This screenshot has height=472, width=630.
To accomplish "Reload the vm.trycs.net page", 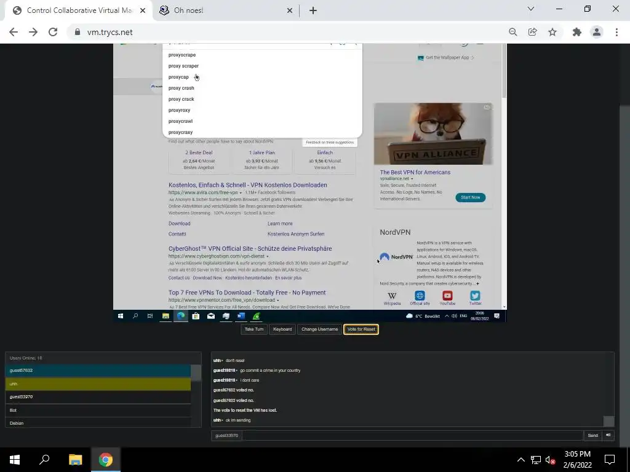I will point(53,32).
